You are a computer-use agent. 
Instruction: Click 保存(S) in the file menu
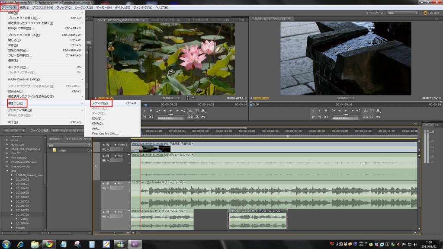point(13,45)
